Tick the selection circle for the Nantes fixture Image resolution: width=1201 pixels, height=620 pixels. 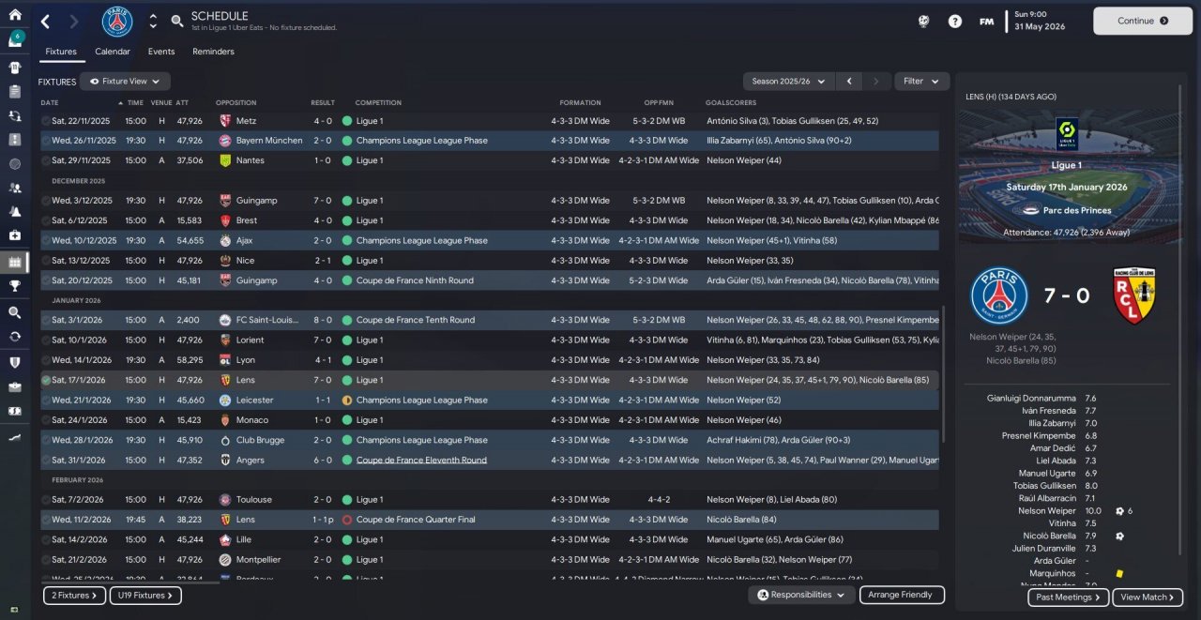[46, 160]
